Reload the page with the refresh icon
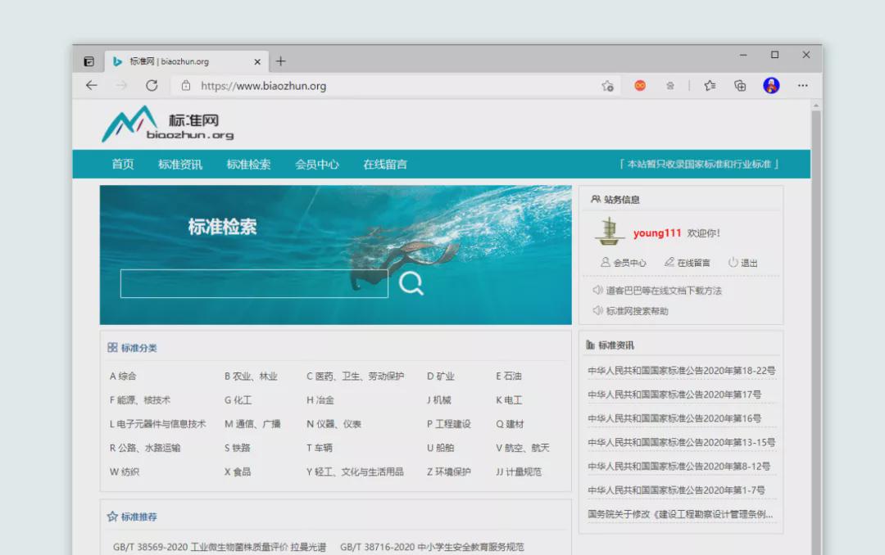 (x=152, y=86)
